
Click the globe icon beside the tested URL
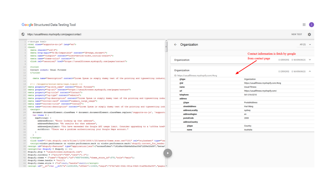click(23, 34)
